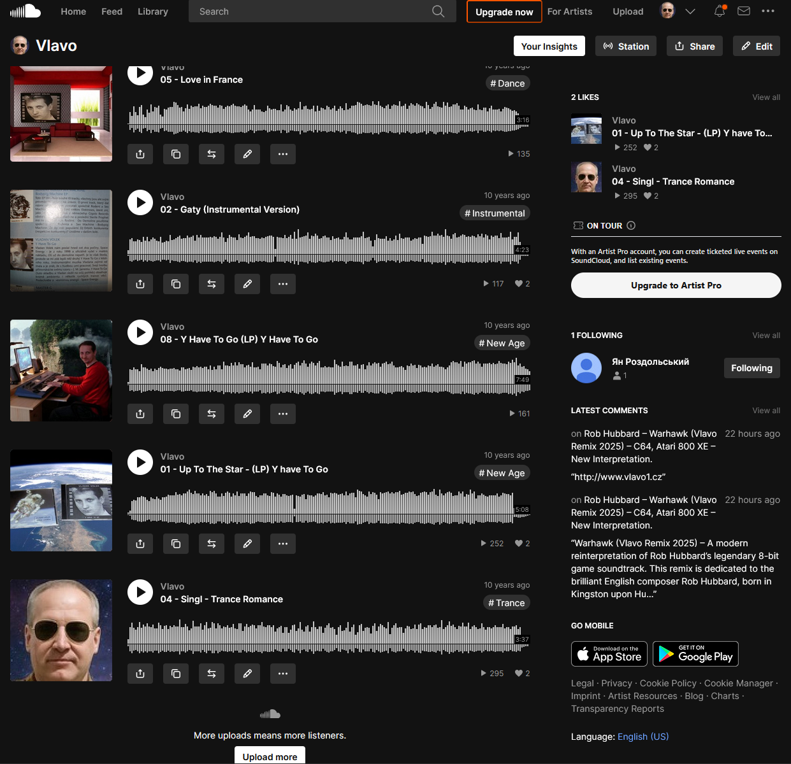Open the App Store download badge
The width and height of the screenshot is (791, 764).
point(609,654)
